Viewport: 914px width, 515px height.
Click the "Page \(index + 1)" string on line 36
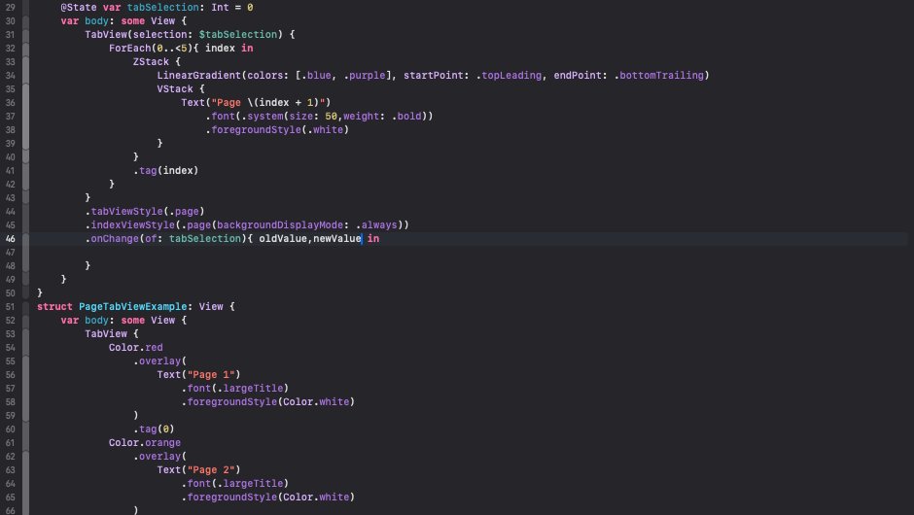pos(267,103)
